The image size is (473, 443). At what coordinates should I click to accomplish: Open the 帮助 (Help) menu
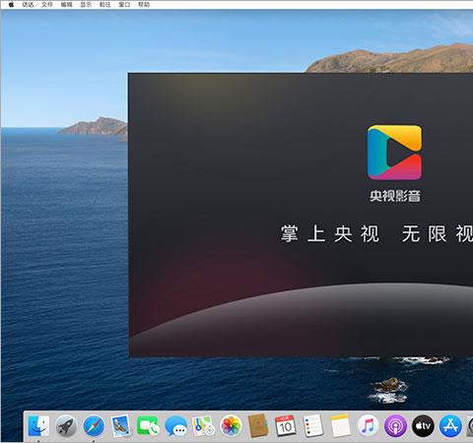(144, 5)
